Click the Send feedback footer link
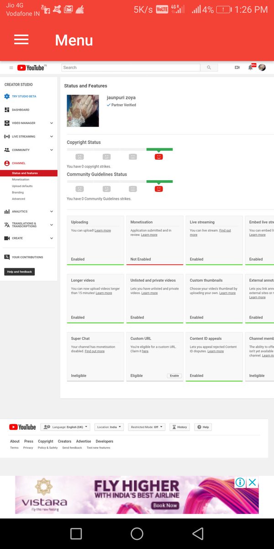Image resolution: width=274 pixels, height=549 pixels. tap(72, 448)
